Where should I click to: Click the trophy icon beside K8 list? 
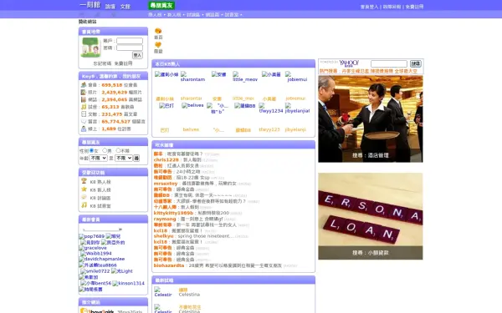pyautogui.click(x=84, y=181)
